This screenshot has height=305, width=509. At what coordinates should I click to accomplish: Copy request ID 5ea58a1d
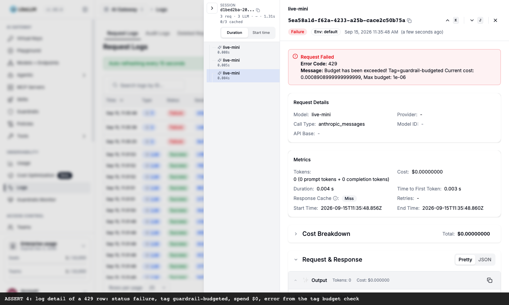tap(409, 21)
